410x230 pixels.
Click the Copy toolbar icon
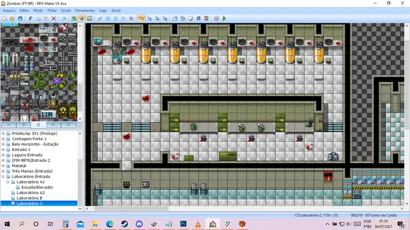coord(38,18)
